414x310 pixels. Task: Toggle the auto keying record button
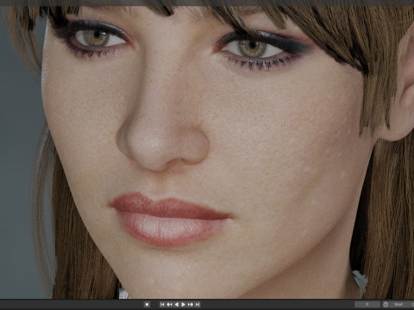[x=147, y=304]
